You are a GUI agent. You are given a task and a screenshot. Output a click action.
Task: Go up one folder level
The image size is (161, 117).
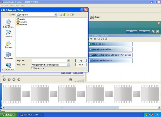64,15
